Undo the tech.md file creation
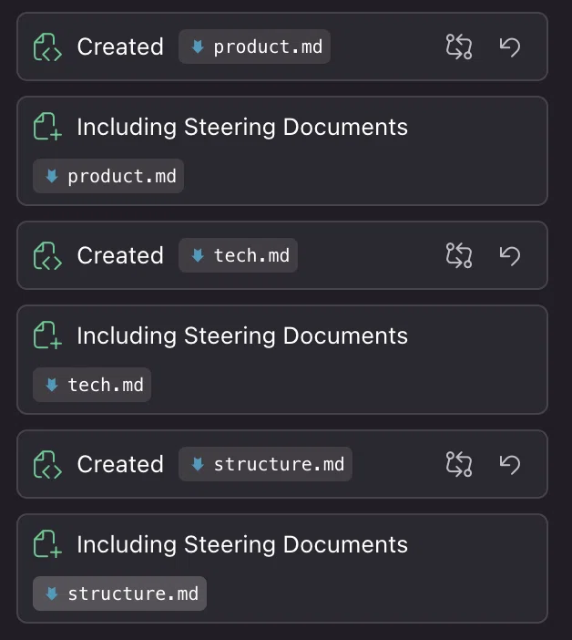572x640 pixels. [510, 256]
